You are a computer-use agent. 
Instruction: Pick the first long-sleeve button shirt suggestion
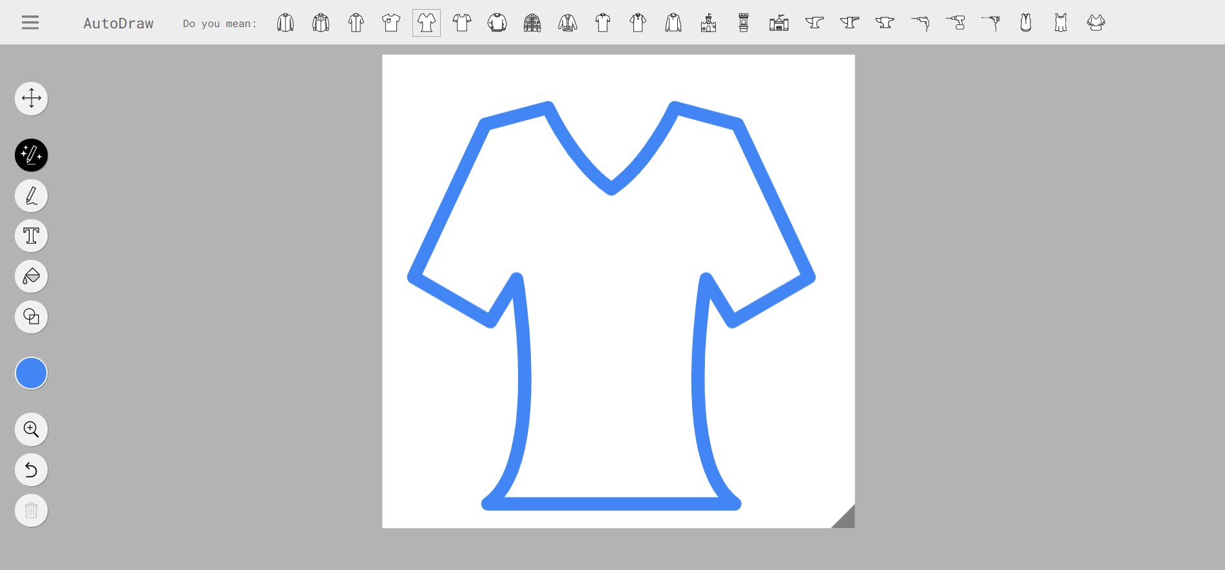[285, 23]
